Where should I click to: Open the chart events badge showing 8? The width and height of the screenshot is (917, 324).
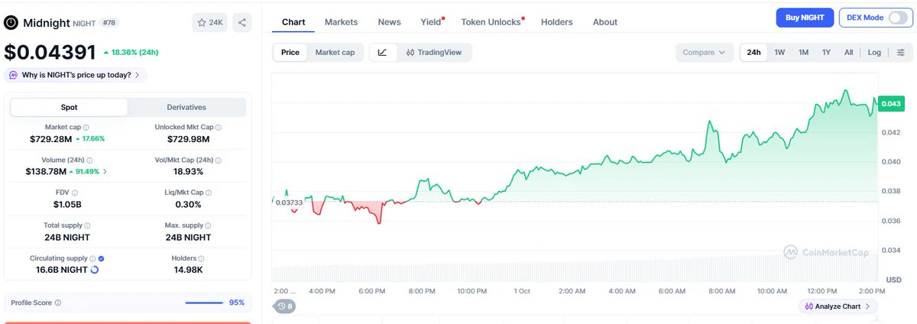point(285,306)
